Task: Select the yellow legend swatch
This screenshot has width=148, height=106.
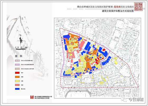Action: 17,81
